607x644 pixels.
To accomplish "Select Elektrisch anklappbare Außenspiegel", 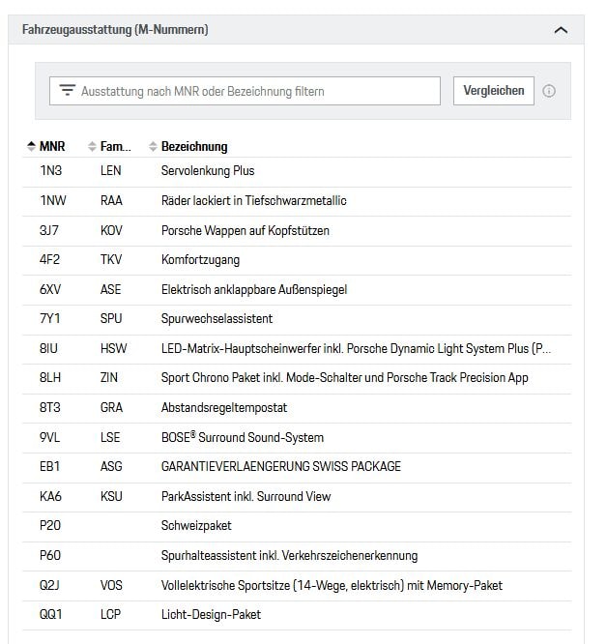I will [x=254, y=290].
